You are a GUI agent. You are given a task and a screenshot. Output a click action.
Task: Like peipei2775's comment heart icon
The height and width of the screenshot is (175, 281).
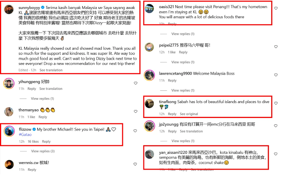[276, 47]
